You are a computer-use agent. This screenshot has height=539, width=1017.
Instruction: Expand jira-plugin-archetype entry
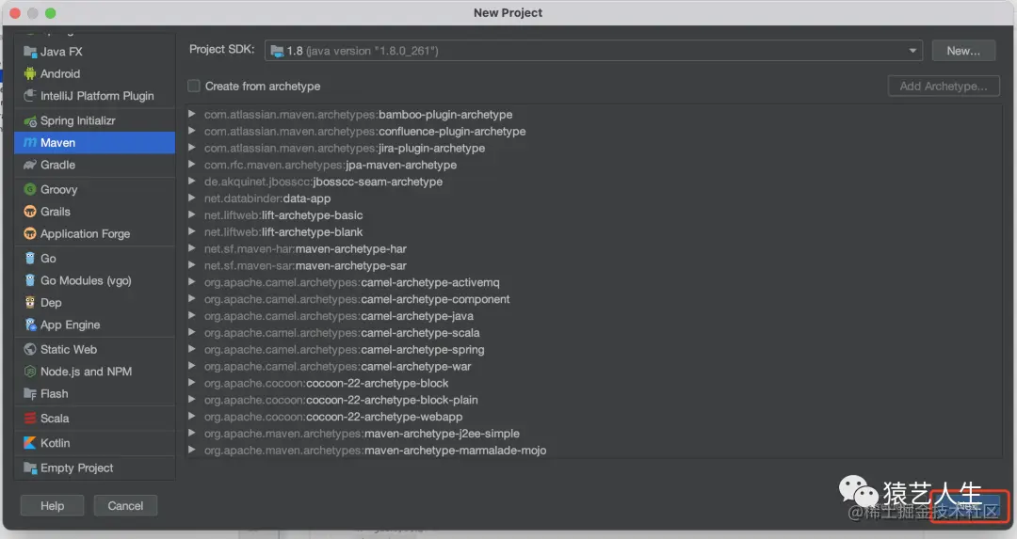pos(192,148)
